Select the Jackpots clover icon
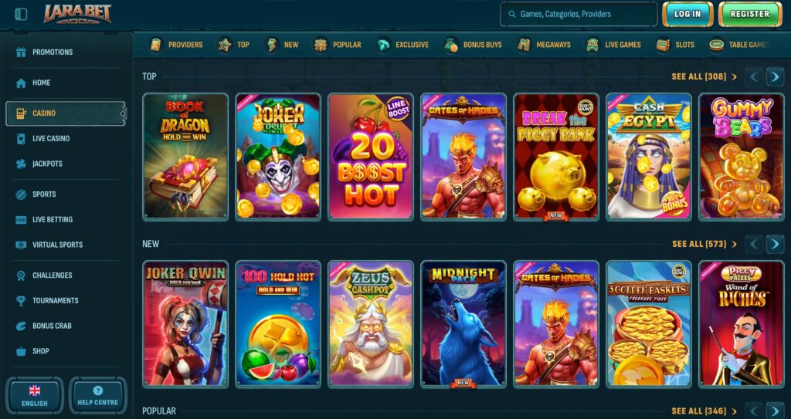The image size is (791, 419). point(21,164)
